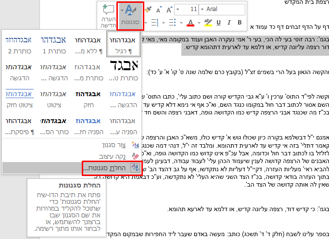Click the highlighted line ending לארעית דתהומא קדיש
The image size is (329, 239).
click(256, 48)
